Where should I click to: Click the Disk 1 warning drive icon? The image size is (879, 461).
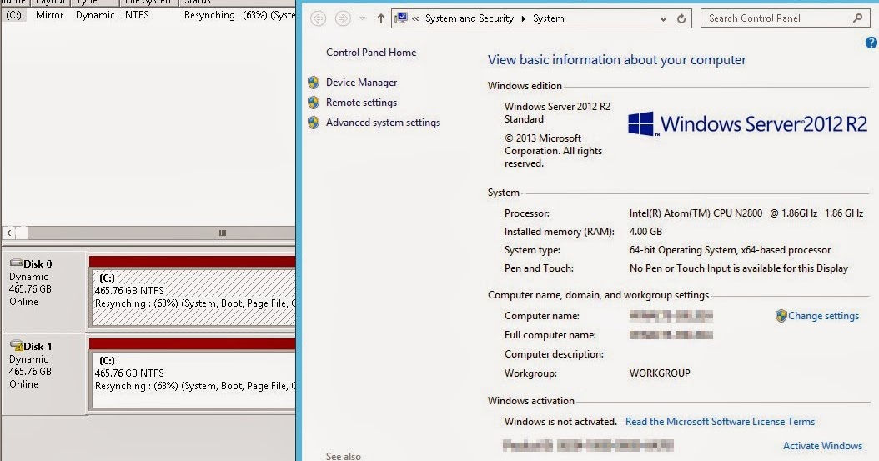16,346
